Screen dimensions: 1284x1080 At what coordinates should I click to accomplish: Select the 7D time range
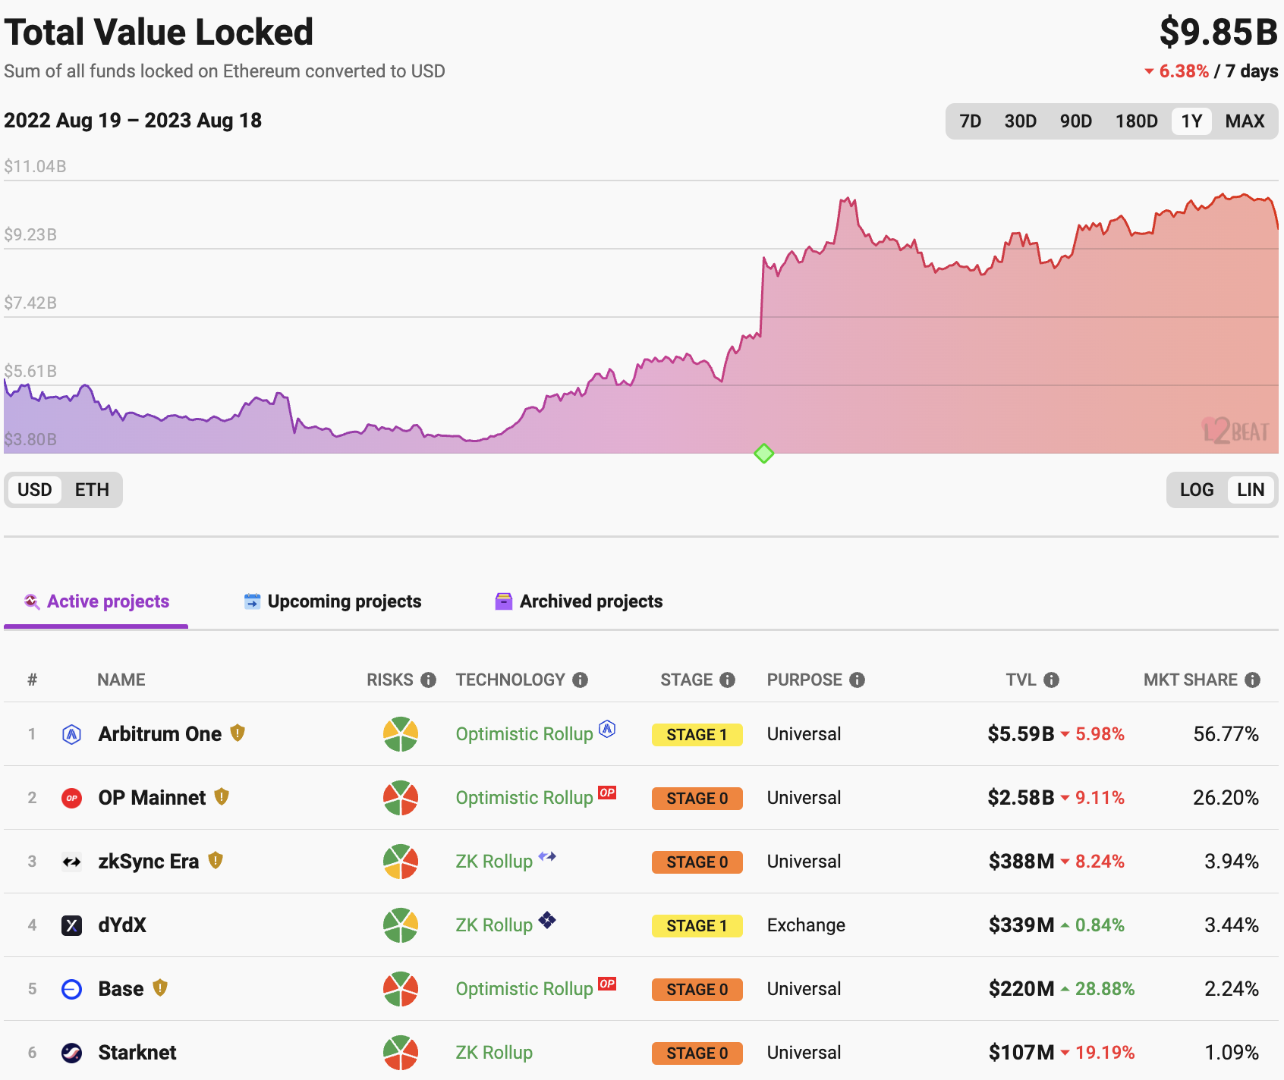(x=971, y=121)
